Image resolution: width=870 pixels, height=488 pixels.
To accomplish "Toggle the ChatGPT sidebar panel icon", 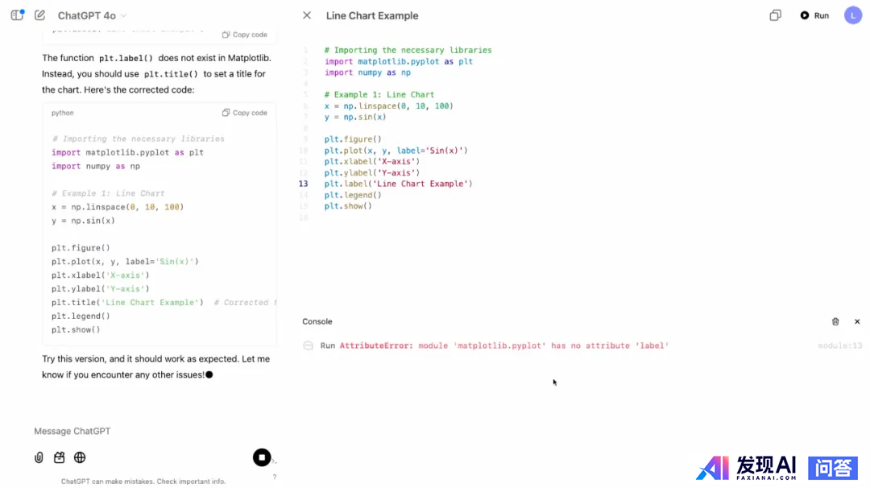I will [17, 15].
